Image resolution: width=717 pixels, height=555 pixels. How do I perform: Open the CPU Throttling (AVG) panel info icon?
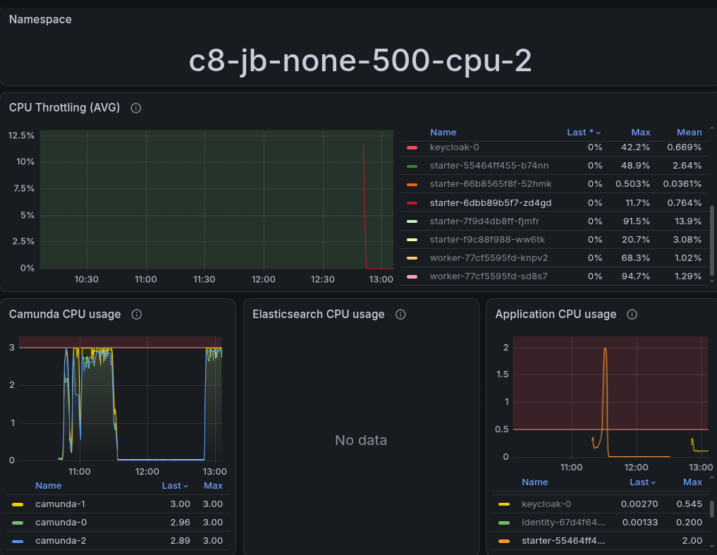[x=136, y=108]
